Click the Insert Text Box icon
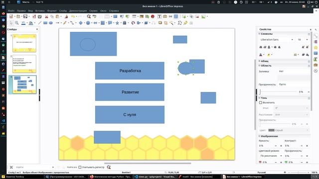Viewport: 319px width, 179px height. click(159, 16)
